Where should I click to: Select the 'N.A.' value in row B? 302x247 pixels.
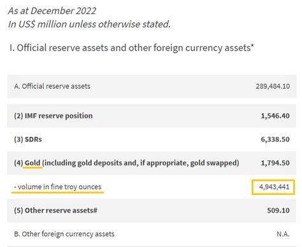pos(283,234)
